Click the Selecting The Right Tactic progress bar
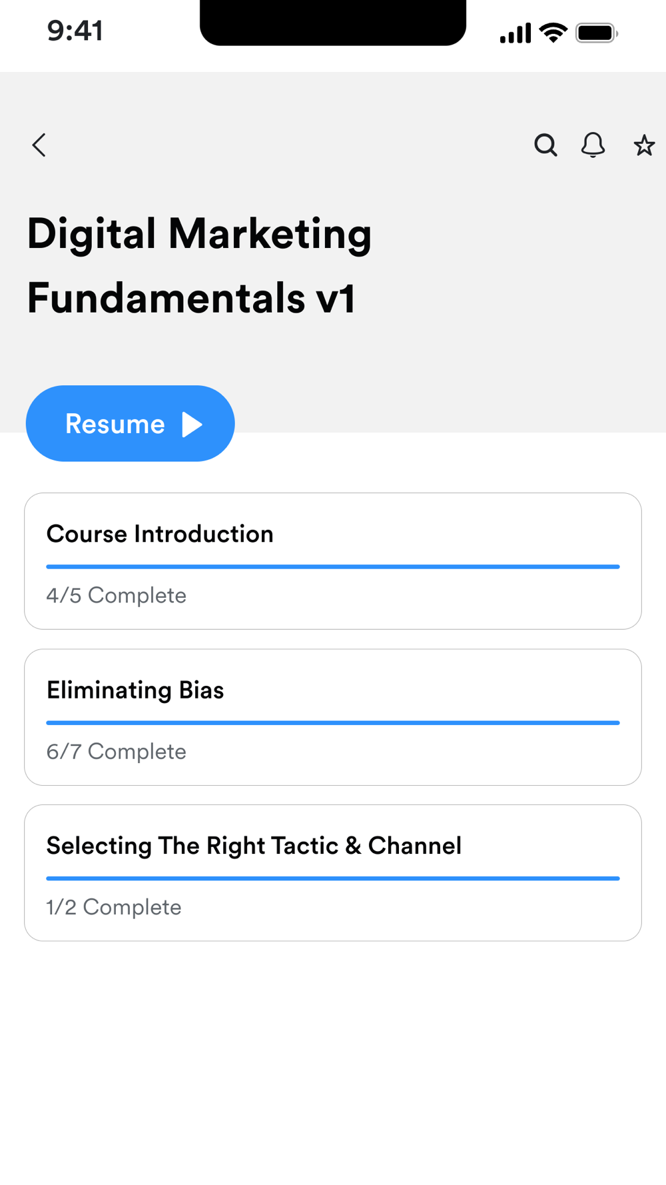 (333, 878)
